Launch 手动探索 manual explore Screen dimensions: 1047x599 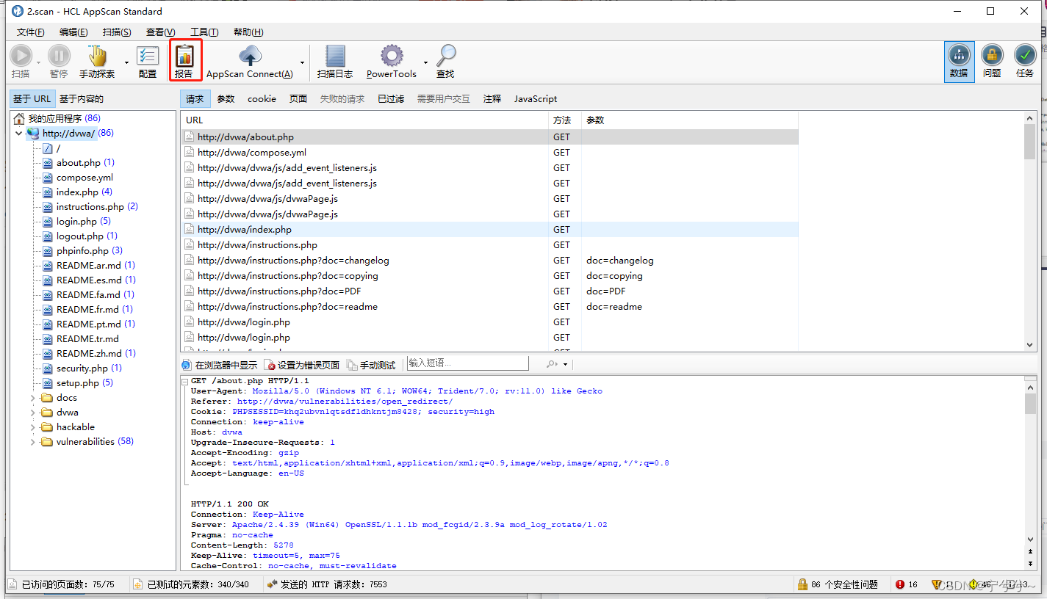(x=98, y=62)
